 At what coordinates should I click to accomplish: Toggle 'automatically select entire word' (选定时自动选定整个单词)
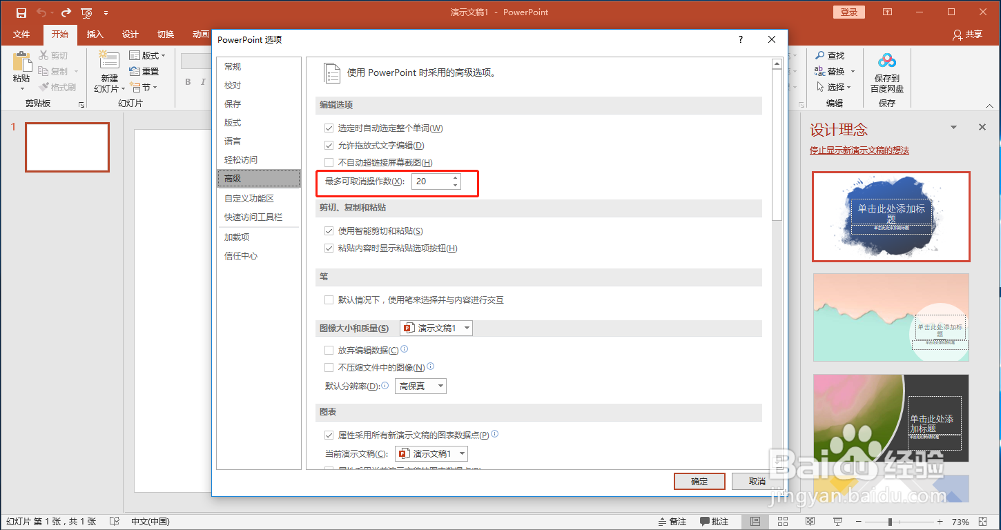click(x=329, y=128)
